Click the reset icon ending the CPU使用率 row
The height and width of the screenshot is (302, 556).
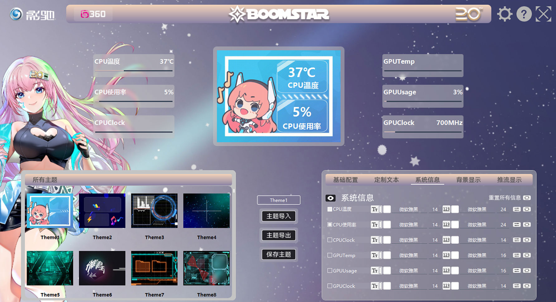527,225
